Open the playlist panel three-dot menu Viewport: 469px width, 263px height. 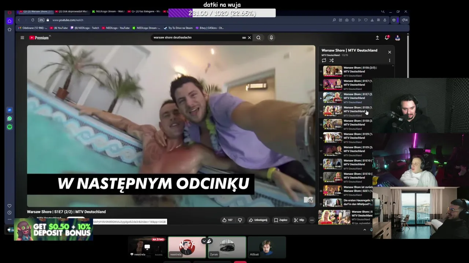pyautogui.click(x=389, y=60)
